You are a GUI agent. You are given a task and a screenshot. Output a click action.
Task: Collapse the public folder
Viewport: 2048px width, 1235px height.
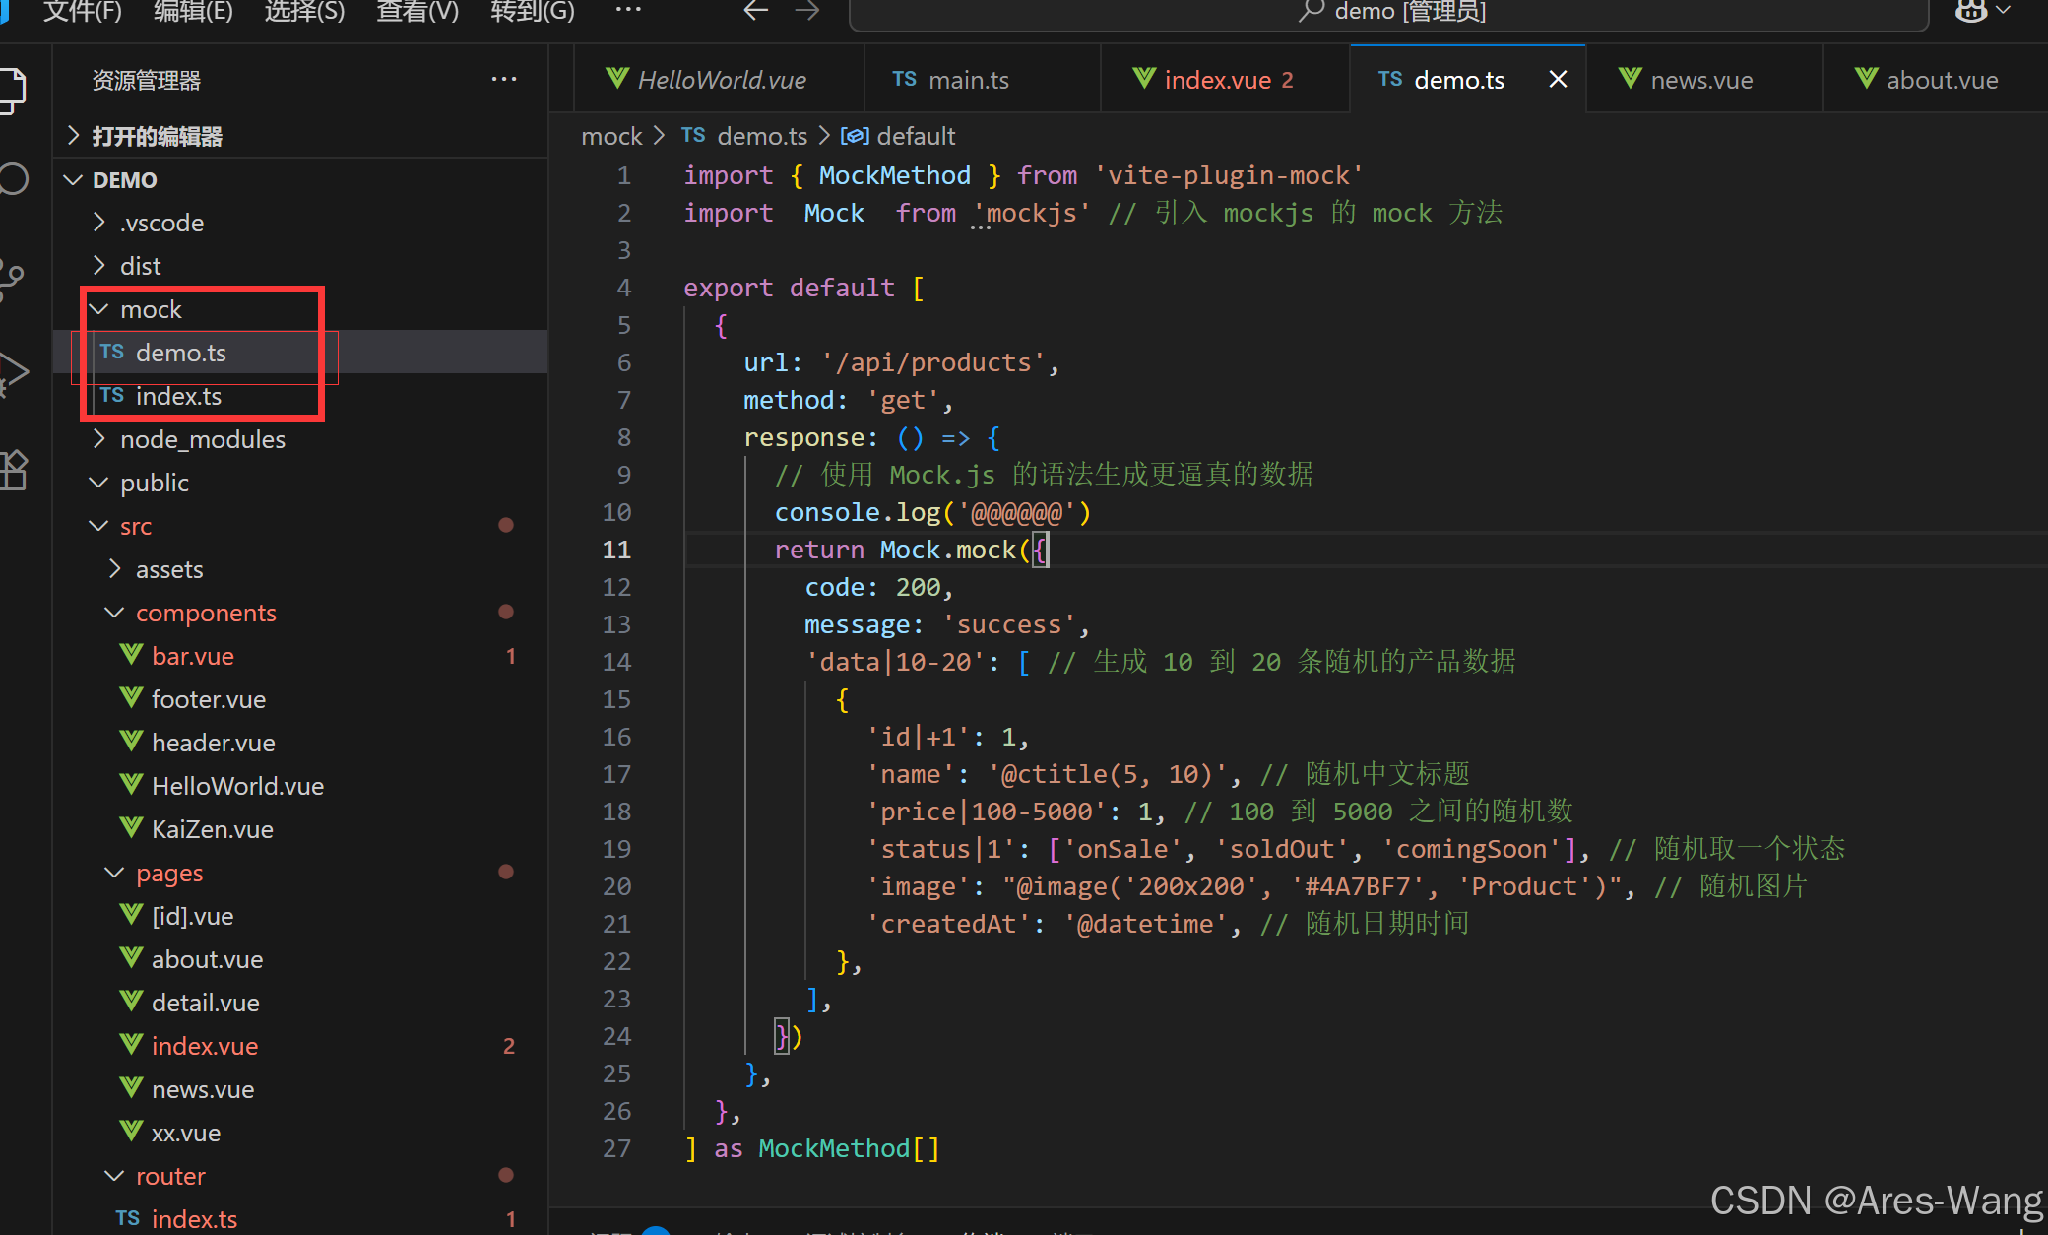(300, 483)
